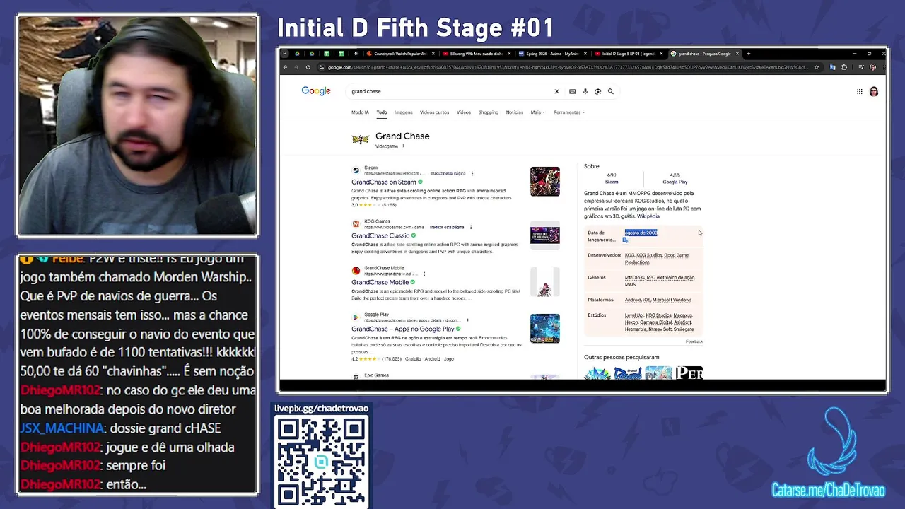This screenshot has width=905, height=509.
Task: Open the Google Play result thumbnail
Action: pos(545,329)
